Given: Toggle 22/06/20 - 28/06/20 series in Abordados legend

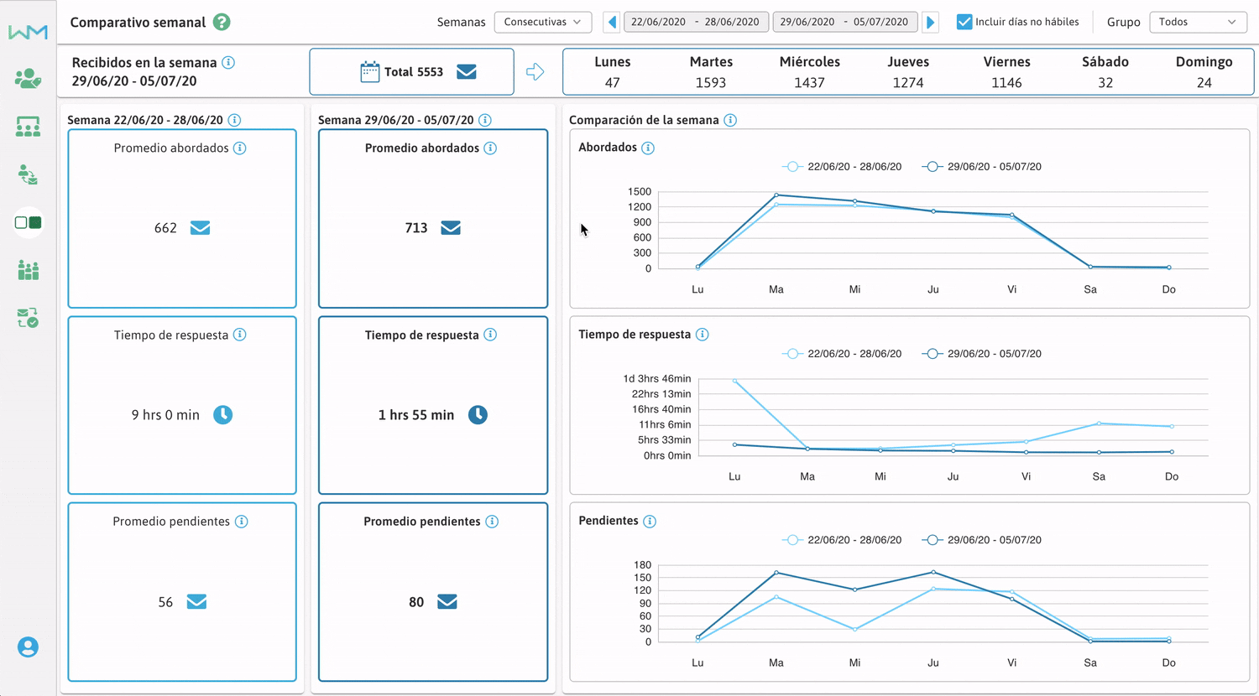Looking at the screenshot, I should (x=842, y=167).
